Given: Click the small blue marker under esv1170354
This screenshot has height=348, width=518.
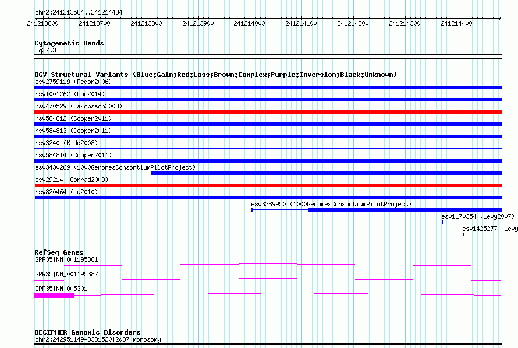Looking at the screenshot, I should click(x=442, y=222).
